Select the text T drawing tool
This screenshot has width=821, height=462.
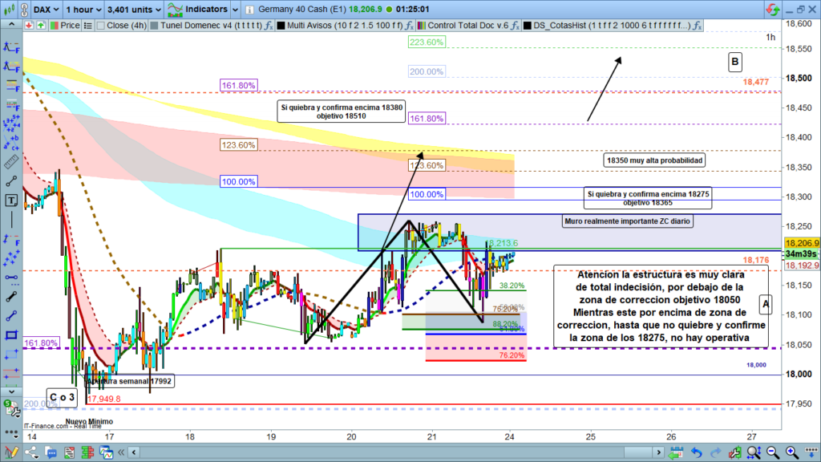tap(11, 200)
